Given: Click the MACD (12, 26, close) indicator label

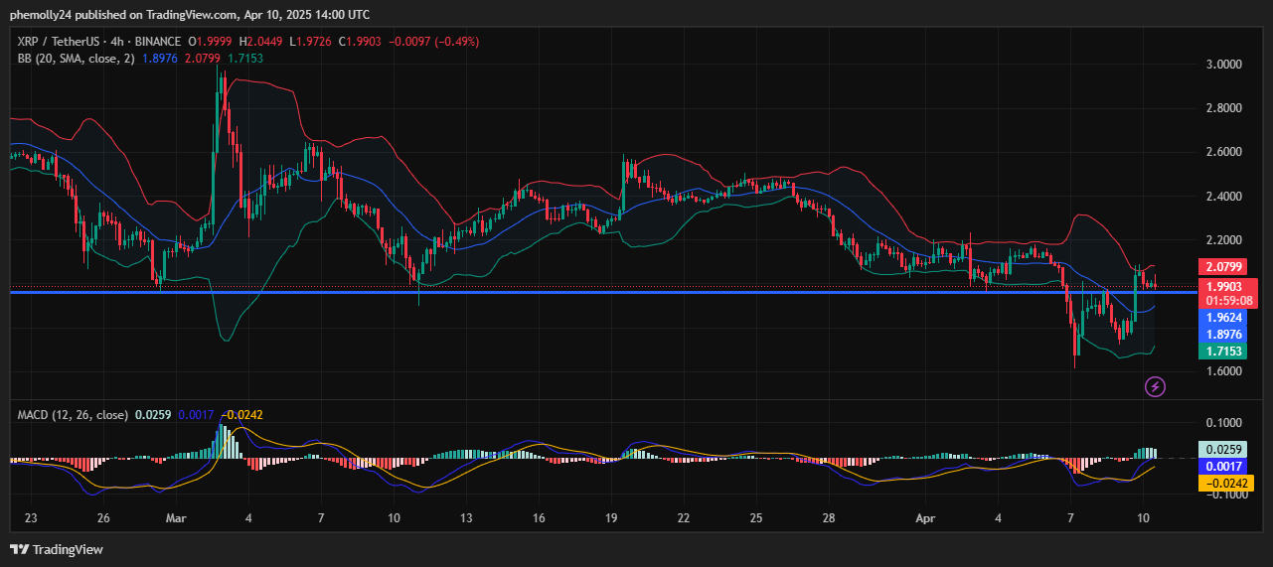Looking at the screenshot, I should pyautogui.click(x=74, y=414).
